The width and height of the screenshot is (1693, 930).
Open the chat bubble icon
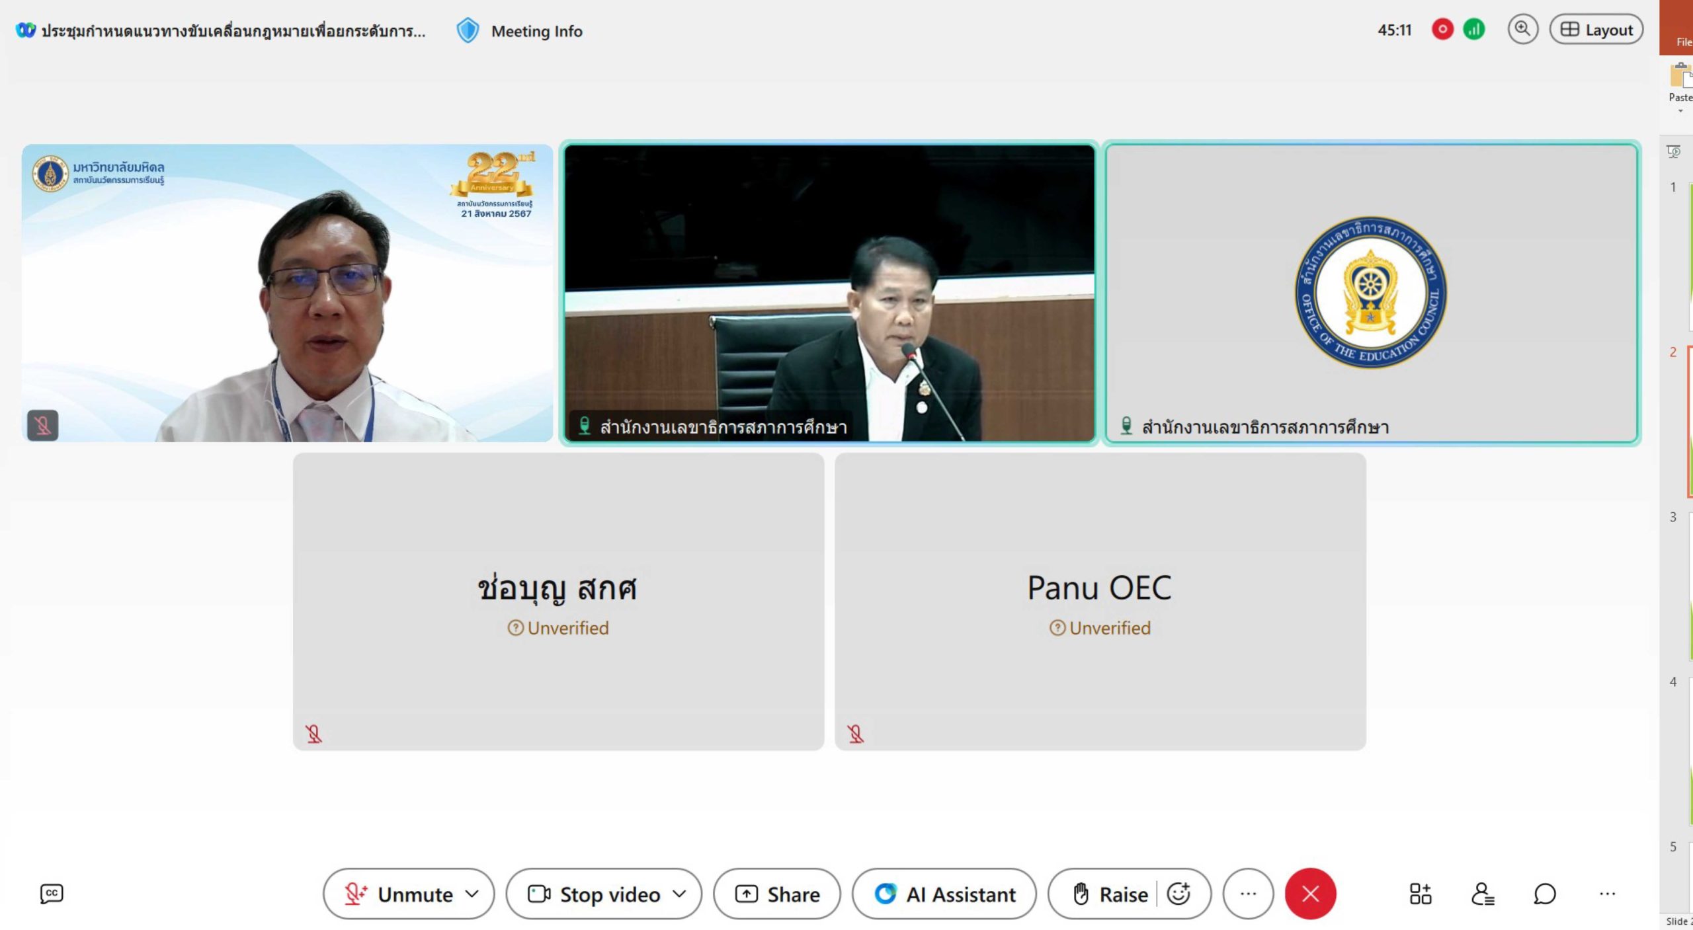click(x=1544, y=894)
